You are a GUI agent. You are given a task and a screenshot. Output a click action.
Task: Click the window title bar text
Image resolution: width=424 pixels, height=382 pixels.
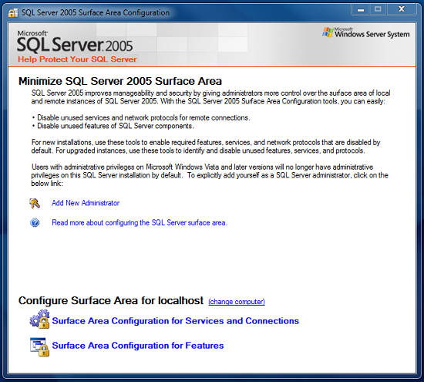coord(96,12)
